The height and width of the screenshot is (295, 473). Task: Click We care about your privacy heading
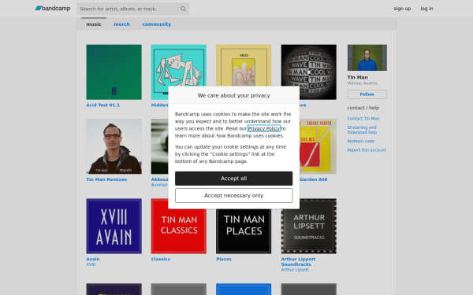coord(234,95)
